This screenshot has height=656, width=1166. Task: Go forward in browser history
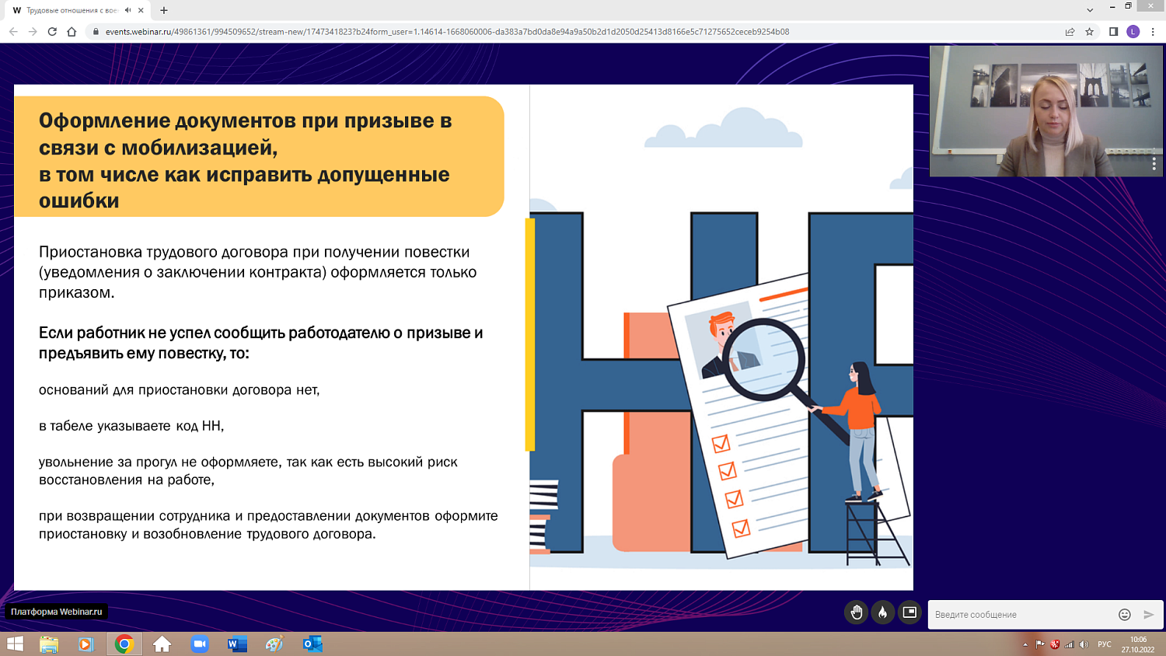33,32
